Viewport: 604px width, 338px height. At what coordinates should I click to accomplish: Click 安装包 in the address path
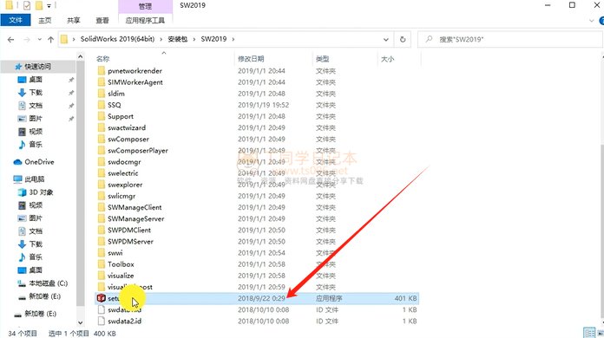coord(178,39)
